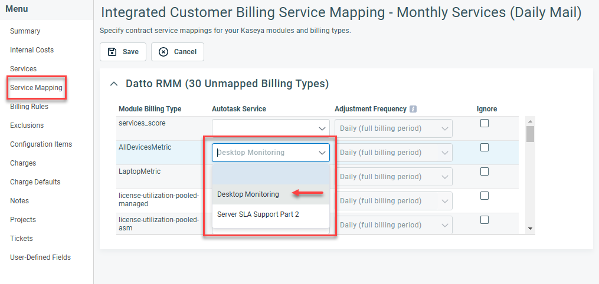Collapse the Datto RMM section chevron
The image size is (599, 284).
click(x=114, y=84)
